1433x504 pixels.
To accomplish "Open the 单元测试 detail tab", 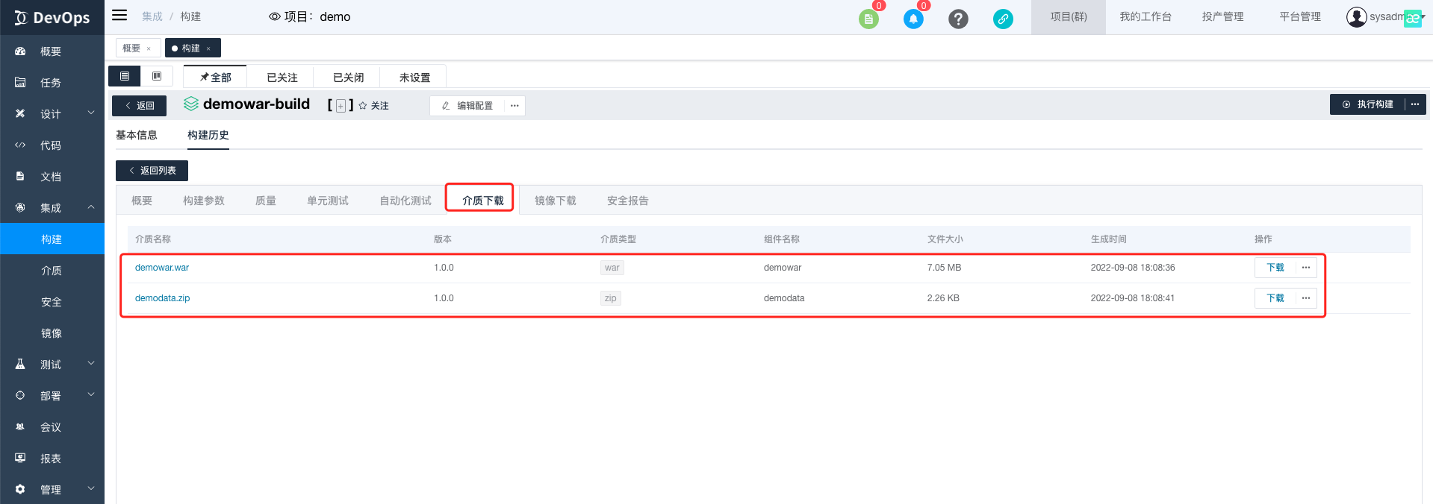I will click(328, 201).
